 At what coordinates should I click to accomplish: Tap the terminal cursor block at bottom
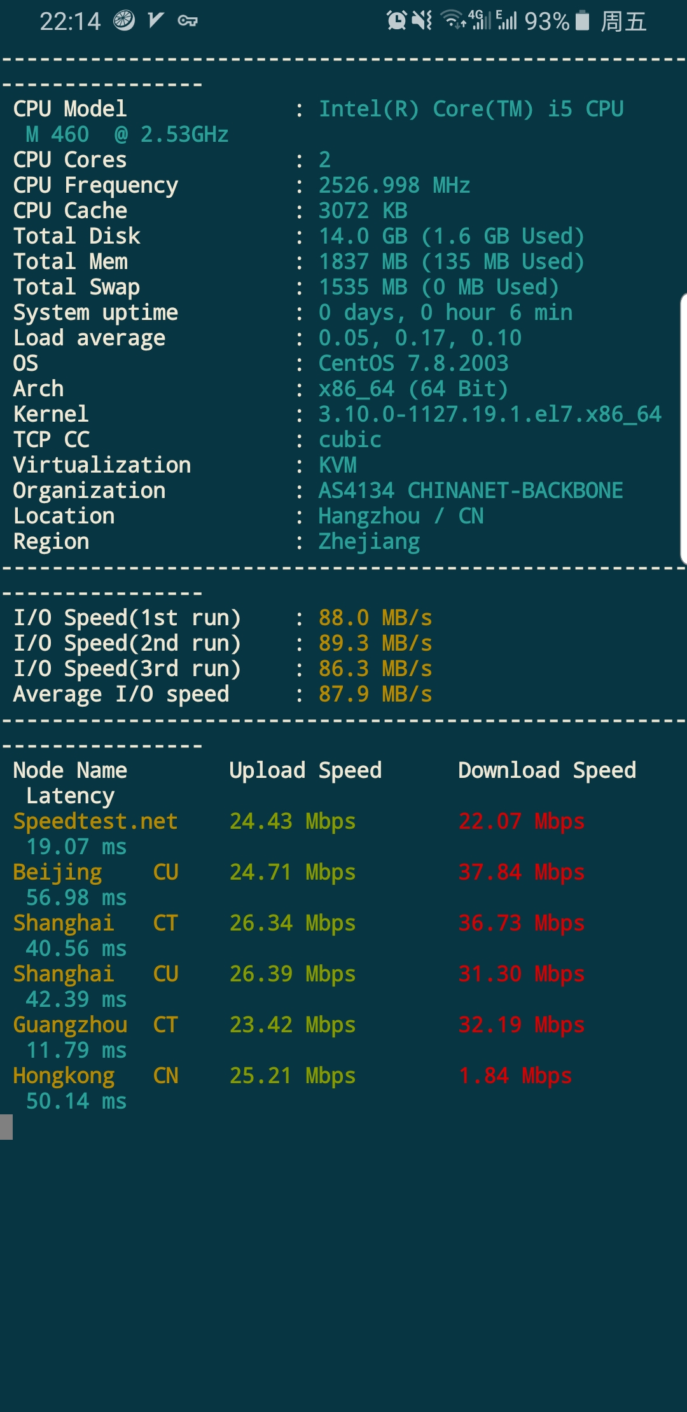coord(6,1127)
